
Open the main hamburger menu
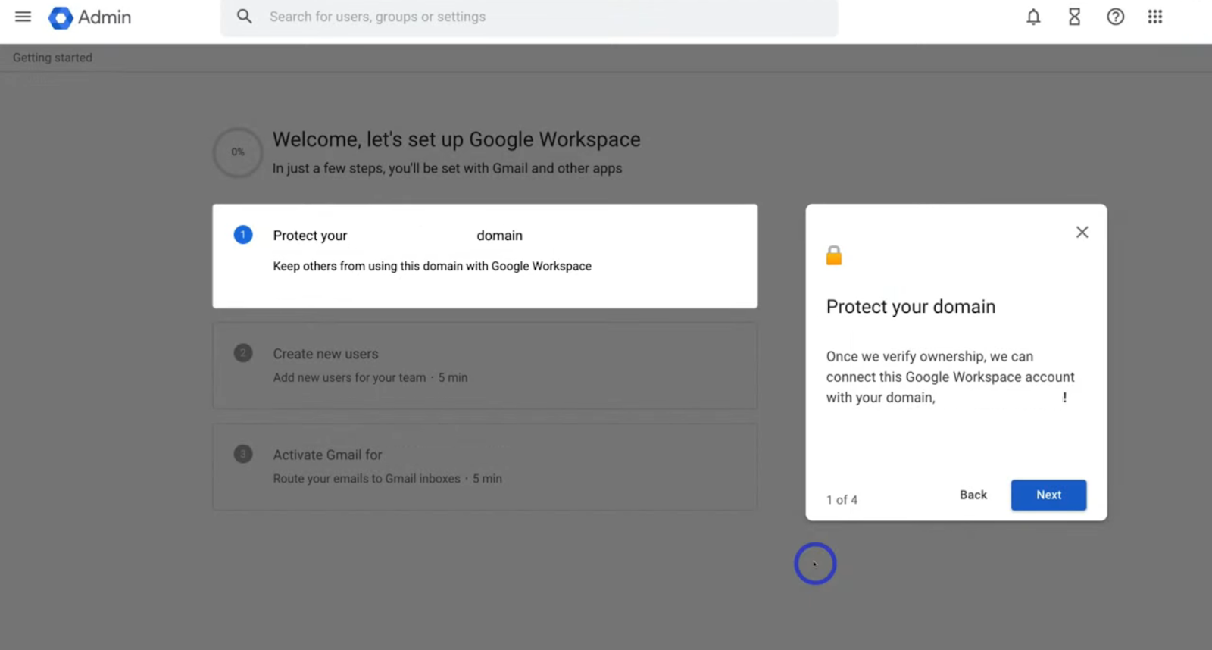[23, 17]
